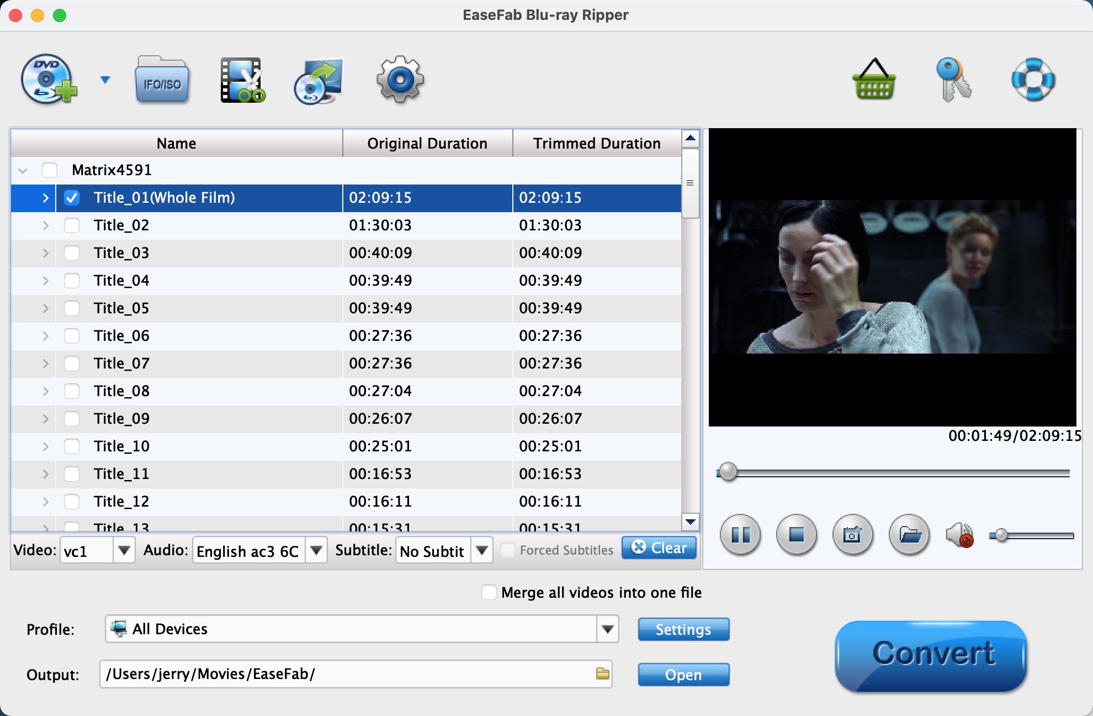Click the 00:01:49/02:09:15 time display

coord(1015,436)
